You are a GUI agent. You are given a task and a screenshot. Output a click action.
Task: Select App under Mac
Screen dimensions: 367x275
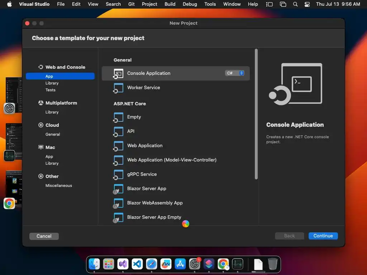49,156
